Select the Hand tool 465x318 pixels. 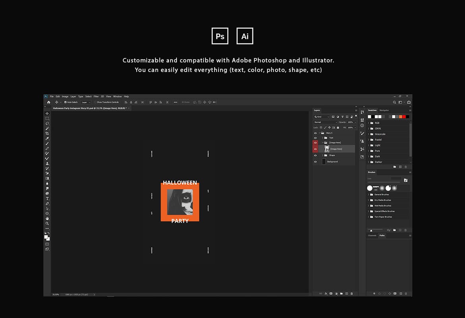click(x=47, y=218)
